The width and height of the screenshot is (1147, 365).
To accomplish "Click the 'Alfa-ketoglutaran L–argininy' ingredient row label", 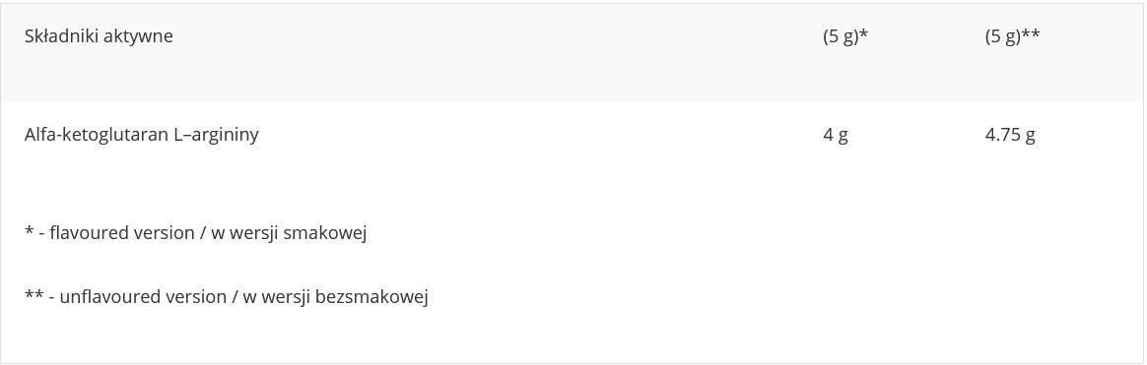I will [x=142, y=136].
